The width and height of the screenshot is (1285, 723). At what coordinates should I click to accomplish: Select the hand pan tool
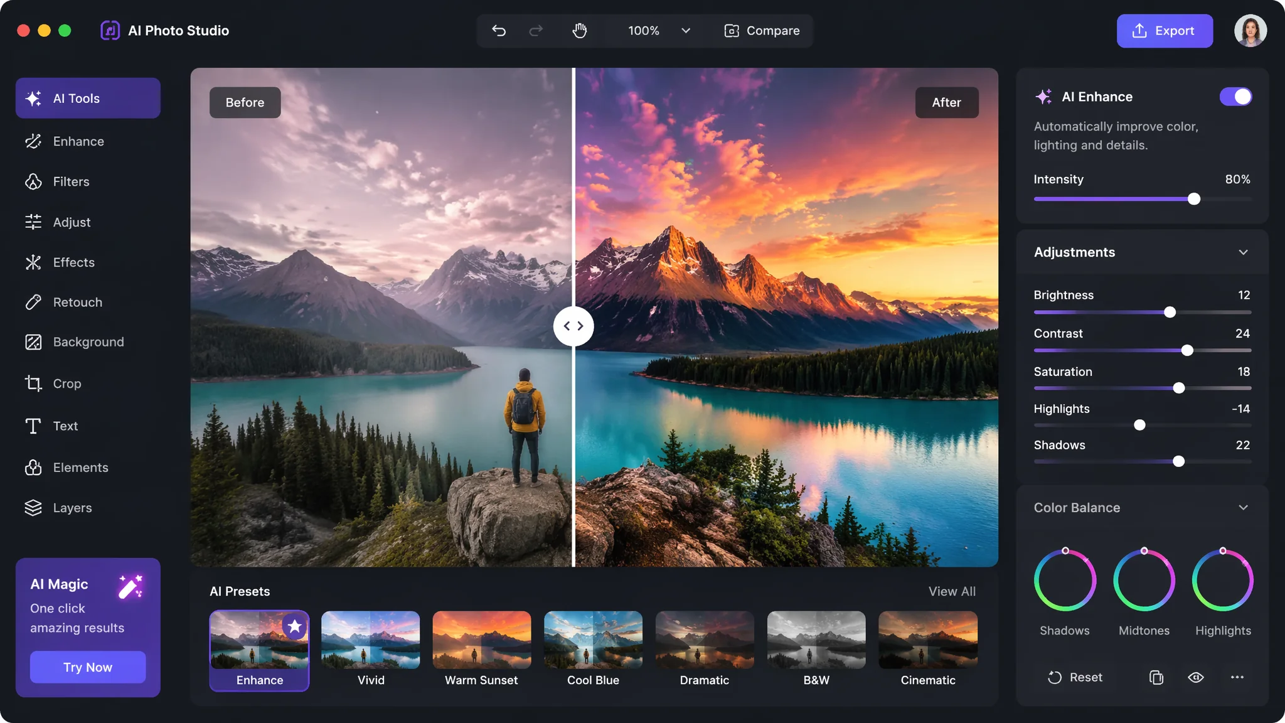click(580, 31)
